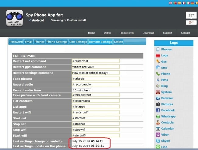The image size is (198, 150).
Task: Open Product info page
Action: click(127, 33)
